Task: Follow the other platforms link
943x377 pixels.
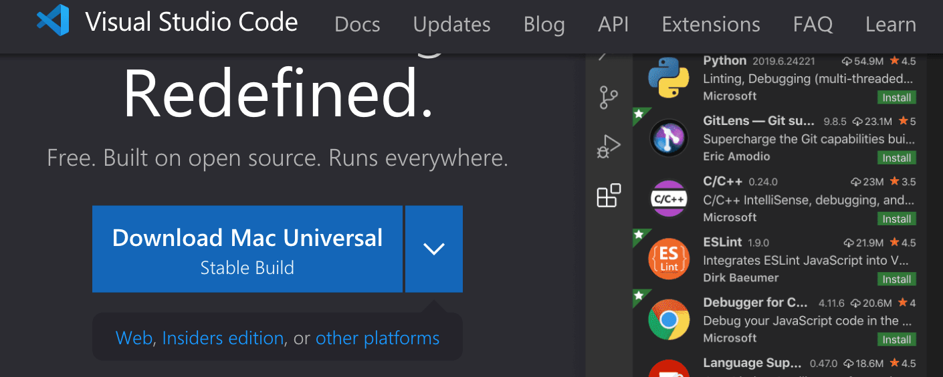Action: tap(377, 338)
